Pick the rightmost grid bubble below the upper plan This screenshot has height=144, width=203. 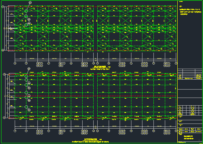point(176,63)
